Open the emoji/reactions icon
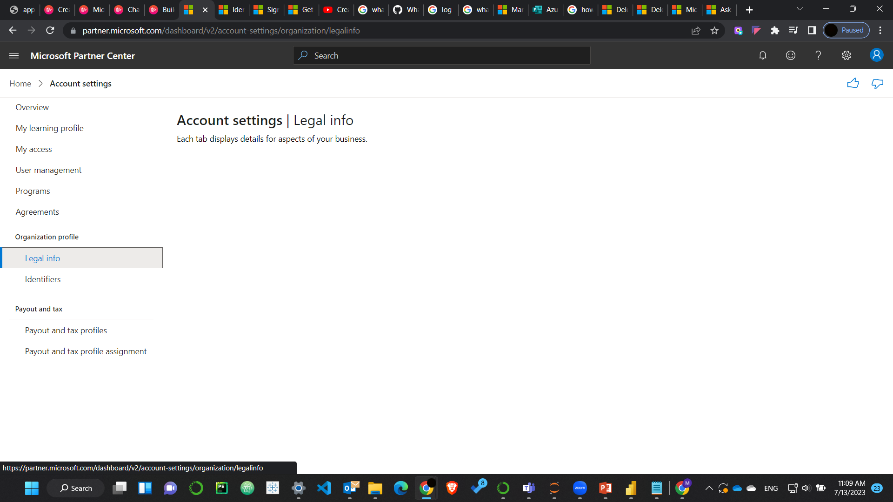The image size is (893, 502). click(791, 56)
